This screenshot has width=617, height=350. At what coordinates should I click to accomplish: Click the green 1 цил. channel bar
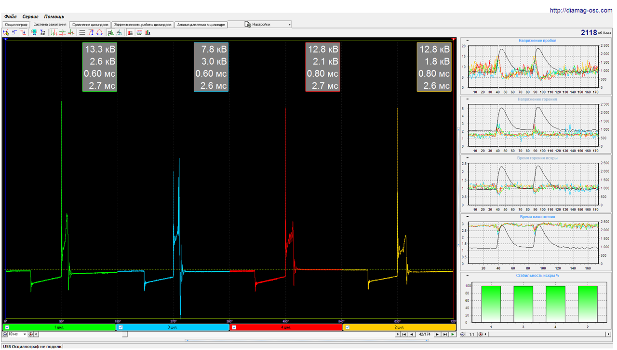(x=59, y=327)
